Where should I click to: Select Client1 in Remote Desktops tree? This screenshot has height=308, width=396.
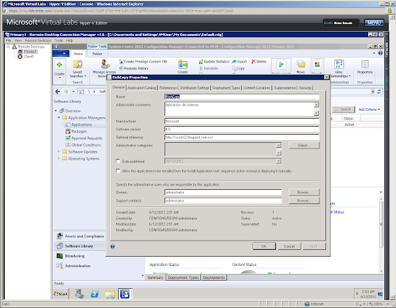pyautogui.click(x=25, y=56)
